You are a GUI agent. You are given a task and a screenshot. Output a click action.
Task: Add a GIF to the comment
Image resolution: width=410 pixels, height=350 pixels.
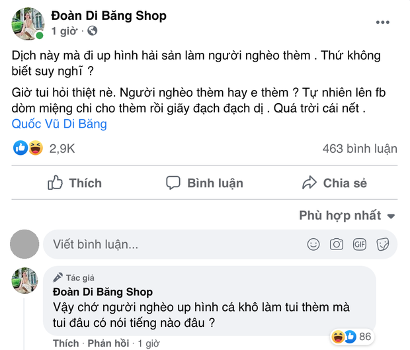coord(360,244)
